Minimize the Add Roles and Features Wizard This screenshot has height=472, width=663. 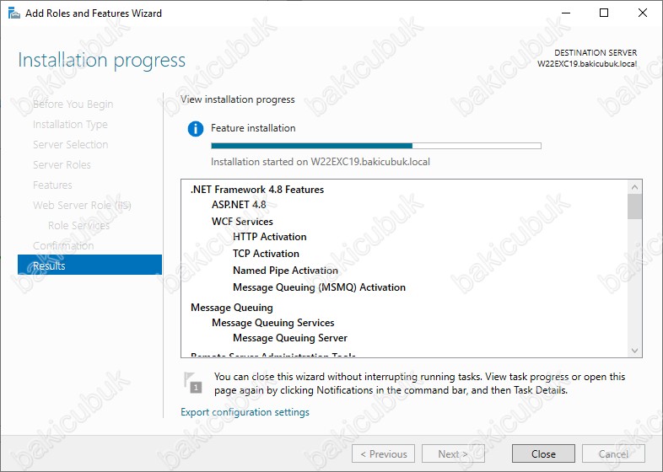pyautogui.click(x=565, y=13)
